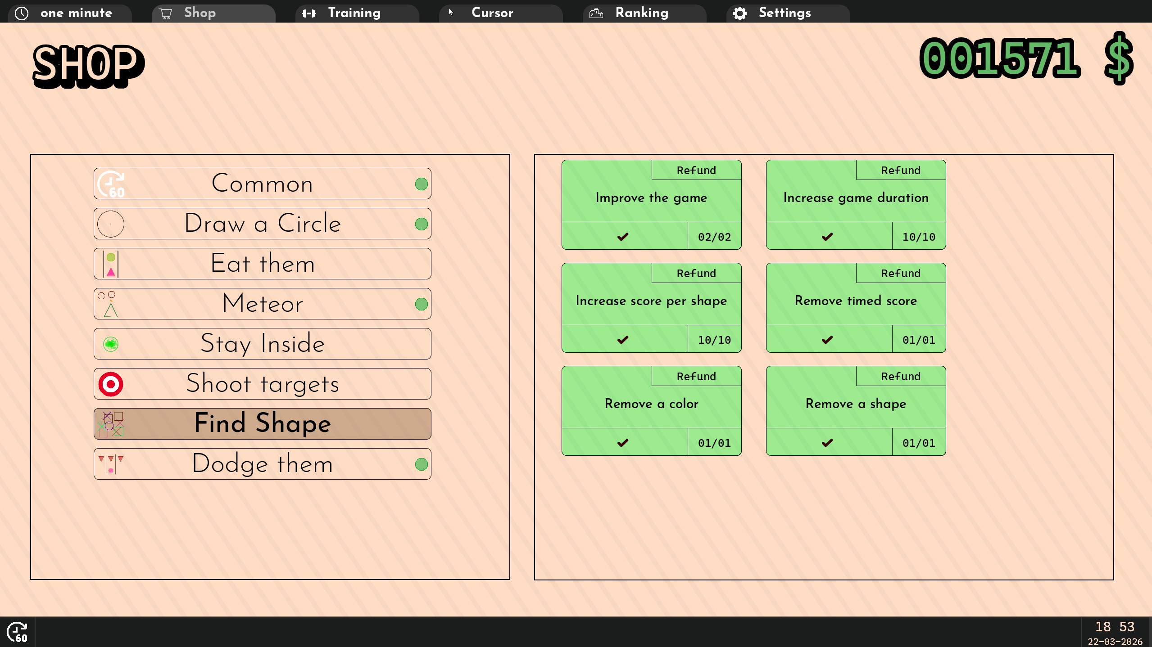The width and height of the screenshot is (1152, 647).
Task: Toggle the checkmark under Remove timed score
Action: (x=828, y=340)
